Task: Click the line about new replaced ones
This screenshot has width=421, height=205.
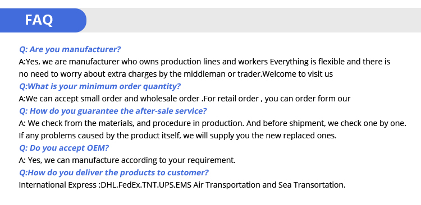Action: [x=177, y=136]
